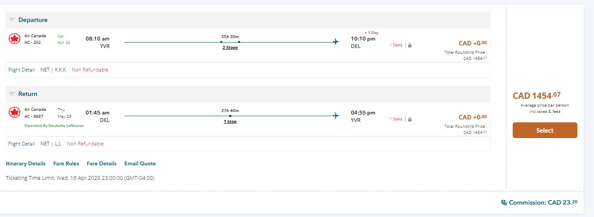This screenshot has width=594, height=217.
Task: Click the Air Canada logo for flight AC-202
Action: point(15,39)
